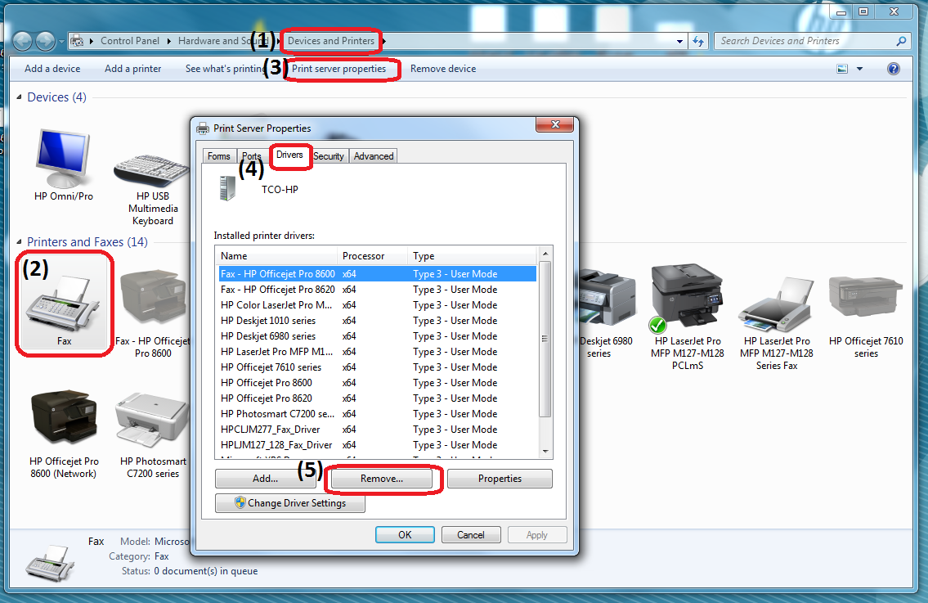
Task: Open the address bar history dropdown
Action: [680, 41]
